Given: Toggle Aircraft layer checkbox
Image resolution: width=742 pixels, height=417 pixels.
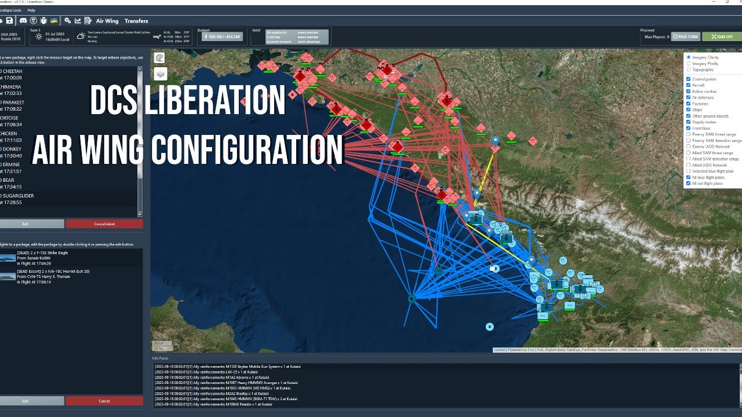Looking at the screenshot, I should coord(688,85).
